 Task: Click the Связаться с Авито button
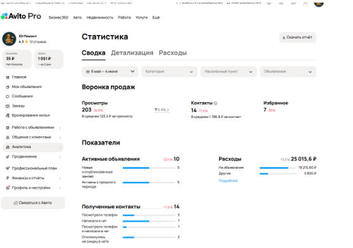pyautogui.click(x=33, y=203)
